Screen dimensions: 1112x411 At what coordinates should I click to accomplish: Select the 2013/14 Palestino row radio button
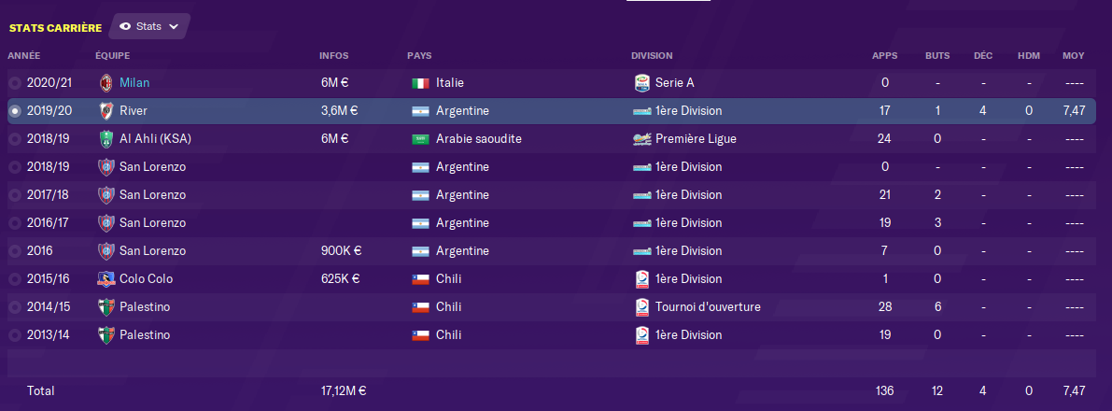pyautogui.click(x=14, y=335)
